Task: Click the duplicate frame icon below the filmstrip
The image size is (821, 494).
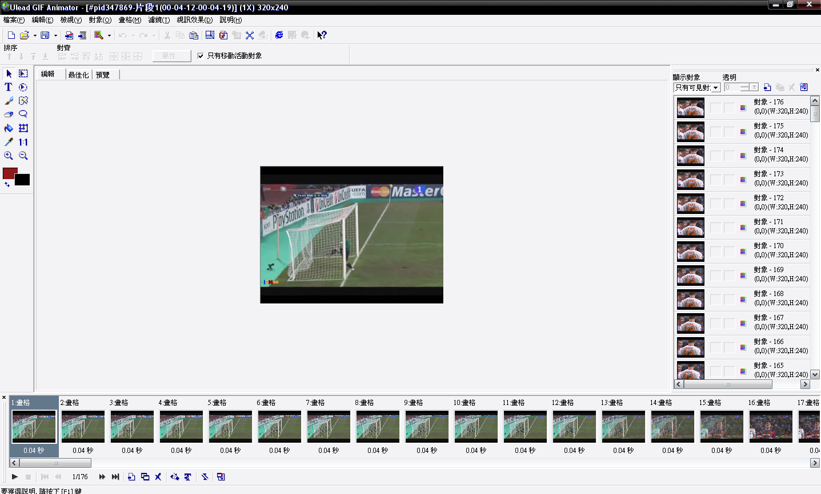Action: 145,477
